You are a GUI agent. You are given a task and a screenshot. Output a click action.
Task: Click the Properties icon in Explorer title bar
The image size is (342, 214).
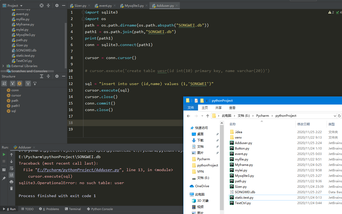pos(196,101)
